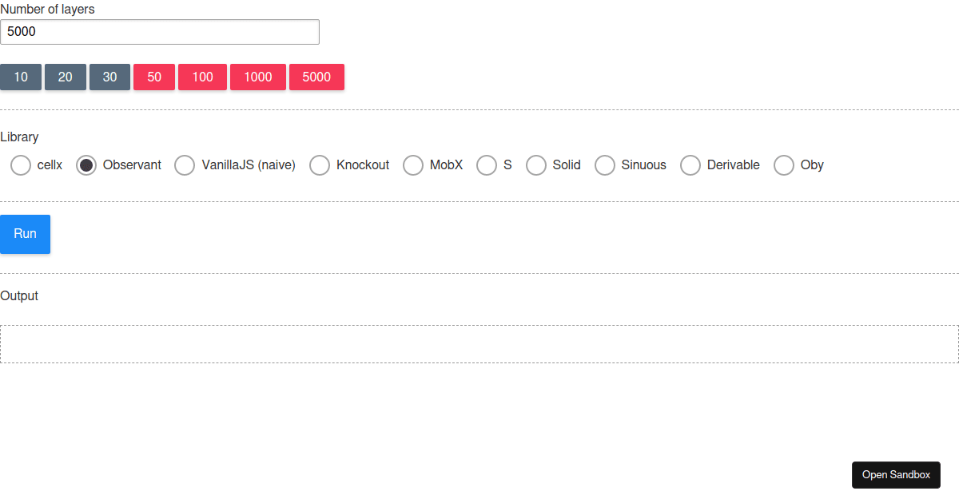Screen dimensions: 959x503
Task: Pick the MobX library option
Action: click(413, 165)
